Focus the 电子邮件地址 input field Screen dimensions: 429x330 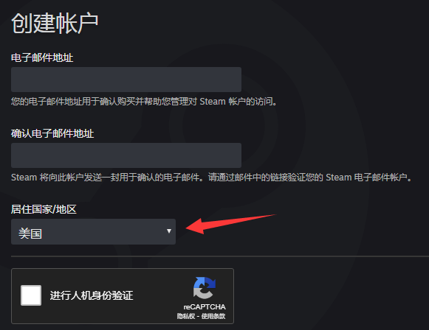pyautogui.click(x=126, y=80)
